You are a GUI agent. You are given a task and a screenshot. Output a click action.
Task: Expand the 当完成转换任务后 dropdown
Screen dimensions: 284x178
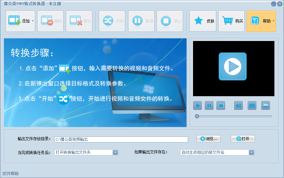pos(115,153)
